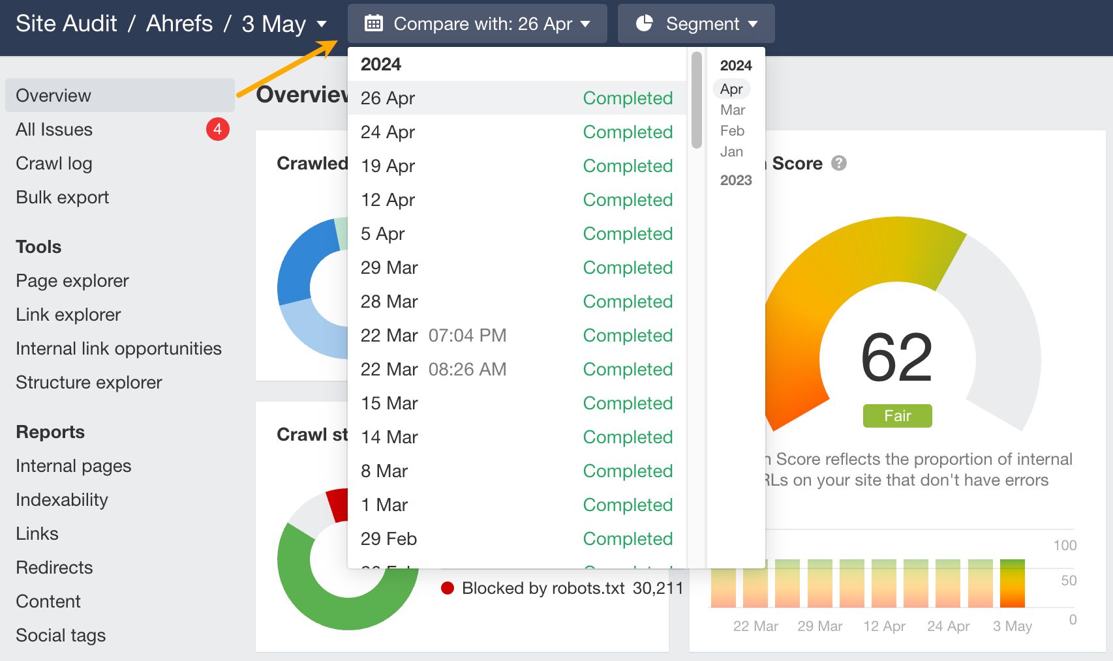
Task: Open the calendar icon on Compare with button
Action: [373, 23]
